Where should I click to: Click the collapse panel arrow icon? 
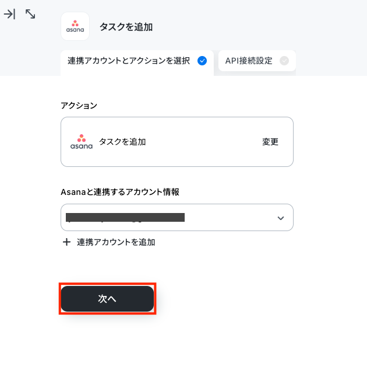coord(9,14)
